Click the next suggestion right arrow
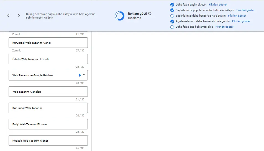The image size is (264, 151). tap(19, 16)
